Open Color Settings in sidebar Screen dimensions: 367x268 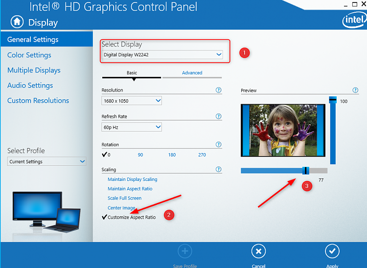(29, 55)
